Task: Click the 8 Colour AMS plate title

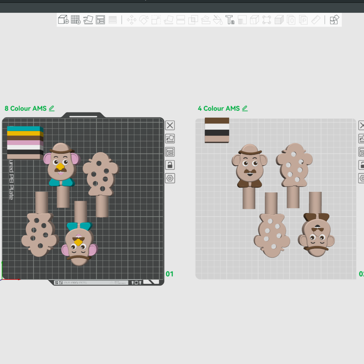Action: coord(26,109)
